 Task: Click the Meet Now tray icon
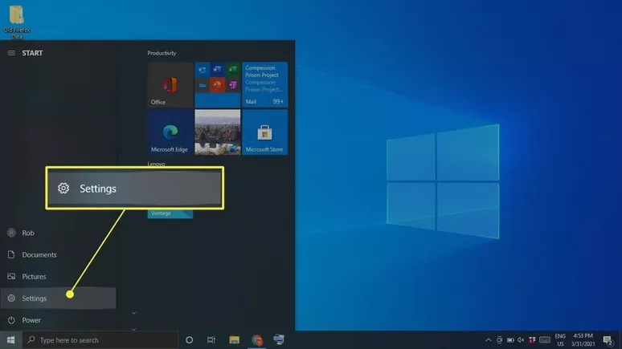point(499,340)
